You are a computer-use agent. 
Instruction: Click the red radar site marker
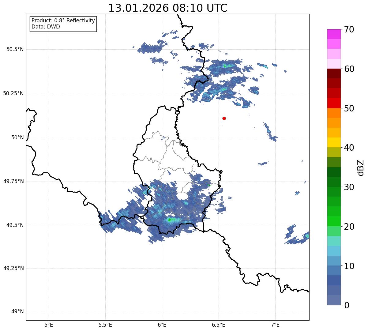(x=224, y=118)
